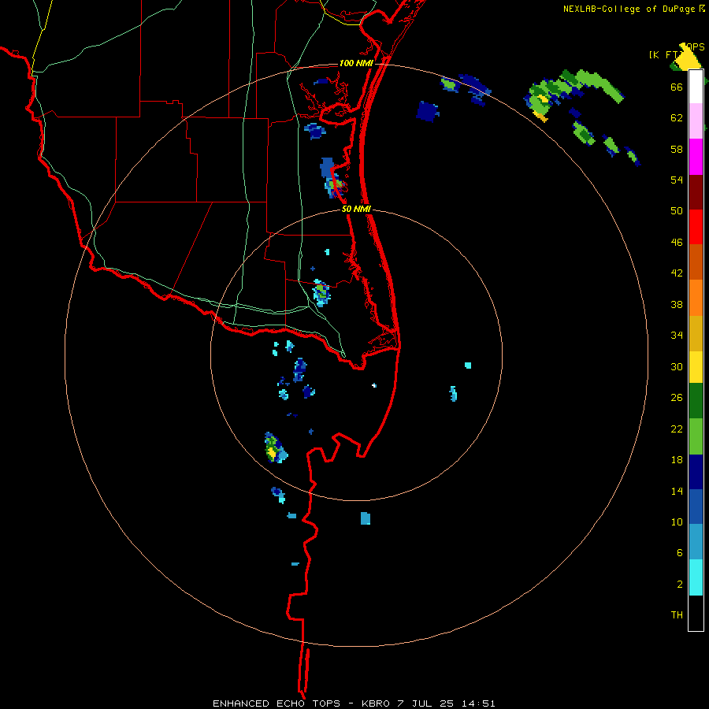Select the light green legend swatch
This screenshot has height=709, width=709.
point(696,436)
